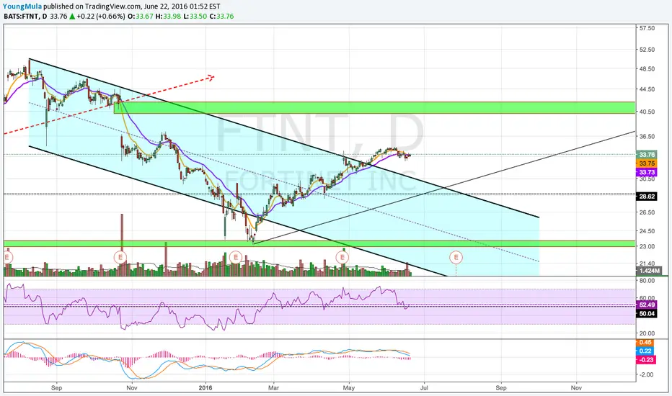Click the 26.50 price axis label
Image resolution: width=672 pixels, height=396 pixels.
[647, 212]
